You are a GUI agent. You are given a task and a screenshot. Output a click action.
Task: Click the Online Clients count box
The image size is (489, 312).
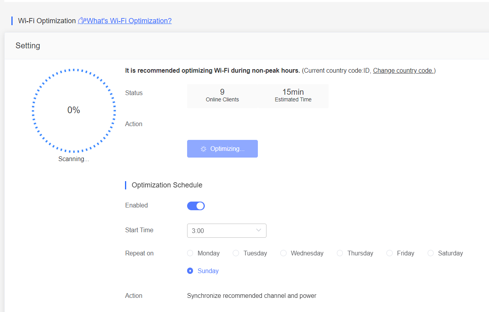[222, 95]
